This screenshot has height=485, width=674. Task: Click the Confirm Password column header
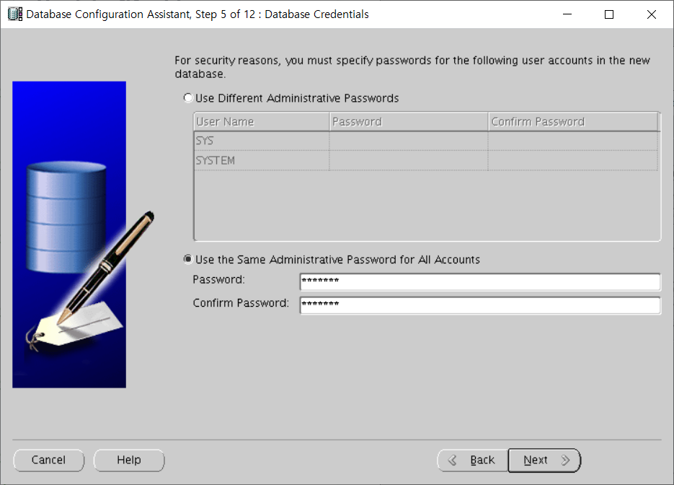pyautogui.click(x=573, y=122)
